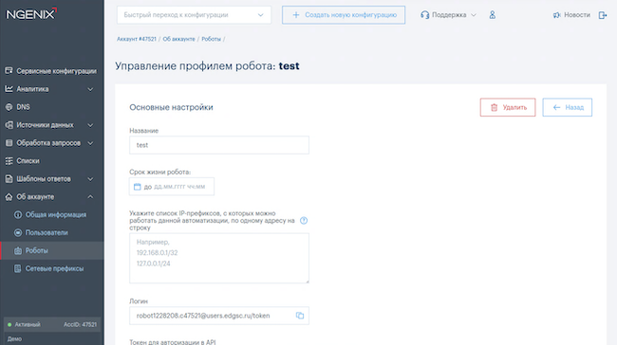Click the Основные настройки heading
The image size is (617, 345).
point(171,107)
